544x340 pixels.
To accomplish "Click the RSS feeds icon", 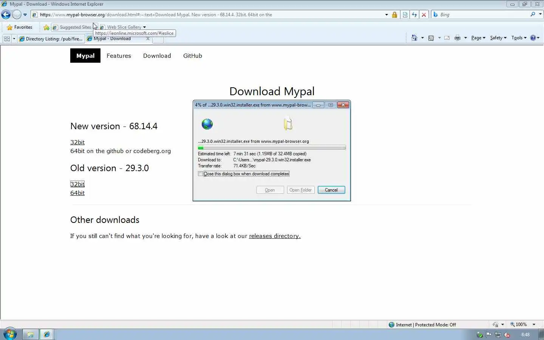I will pyautogui.click(x=431, y=38).
